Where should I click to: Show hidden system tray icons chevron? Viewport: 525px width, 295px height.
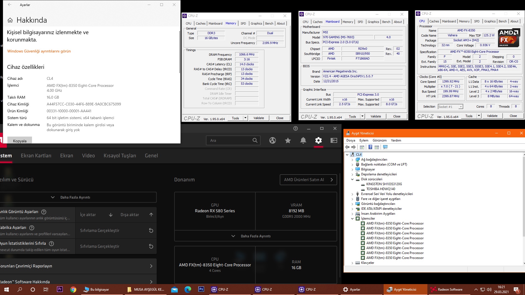click(x=476, y=290)
